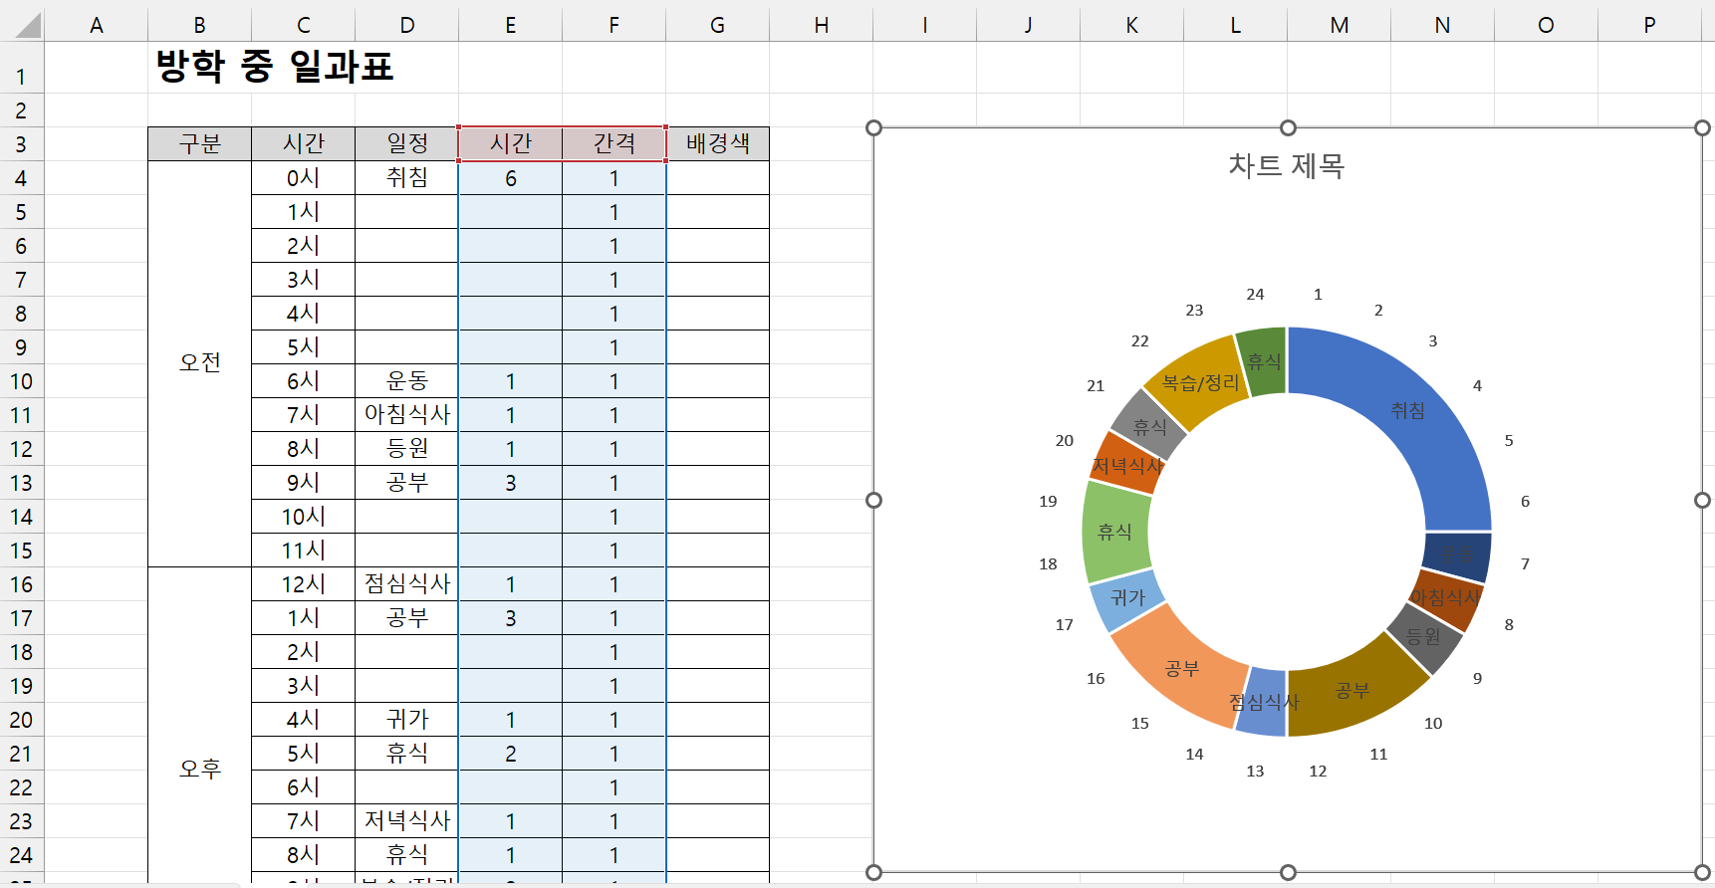
Task: Click the gray 휴식 segment near label 21
Action: point(1148,427)
